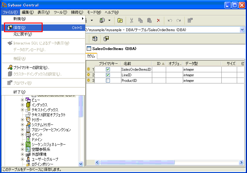Click the undo arrow toolbar icon
The width and height of the screenshot is (247, 173).
(x=170, y=20)
